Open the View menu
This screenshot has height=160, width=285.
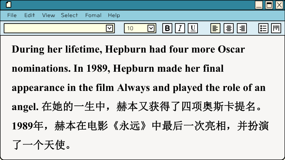pos(48,15)
